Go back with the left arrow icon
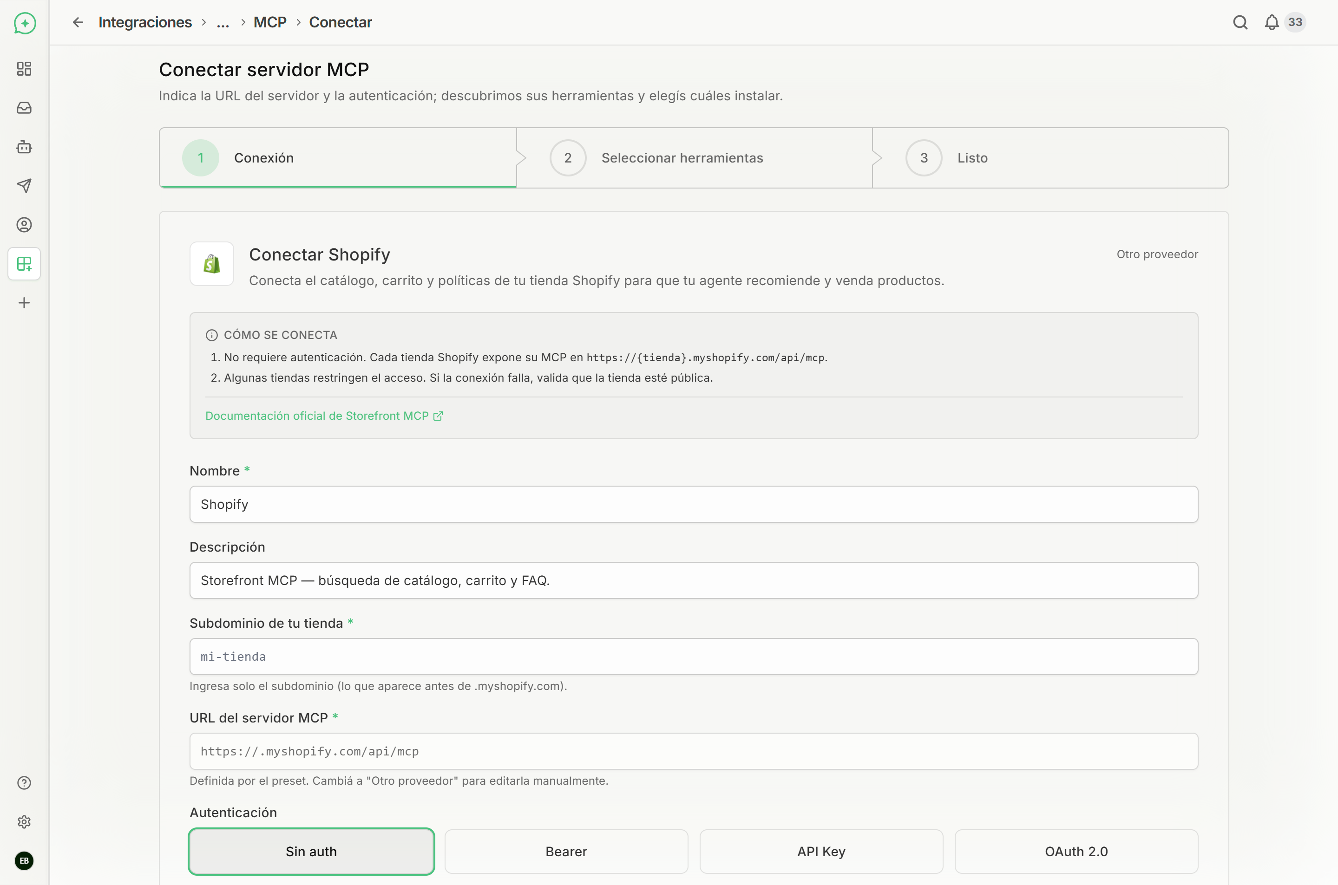The image size is (1338, 885). (78, 22)
